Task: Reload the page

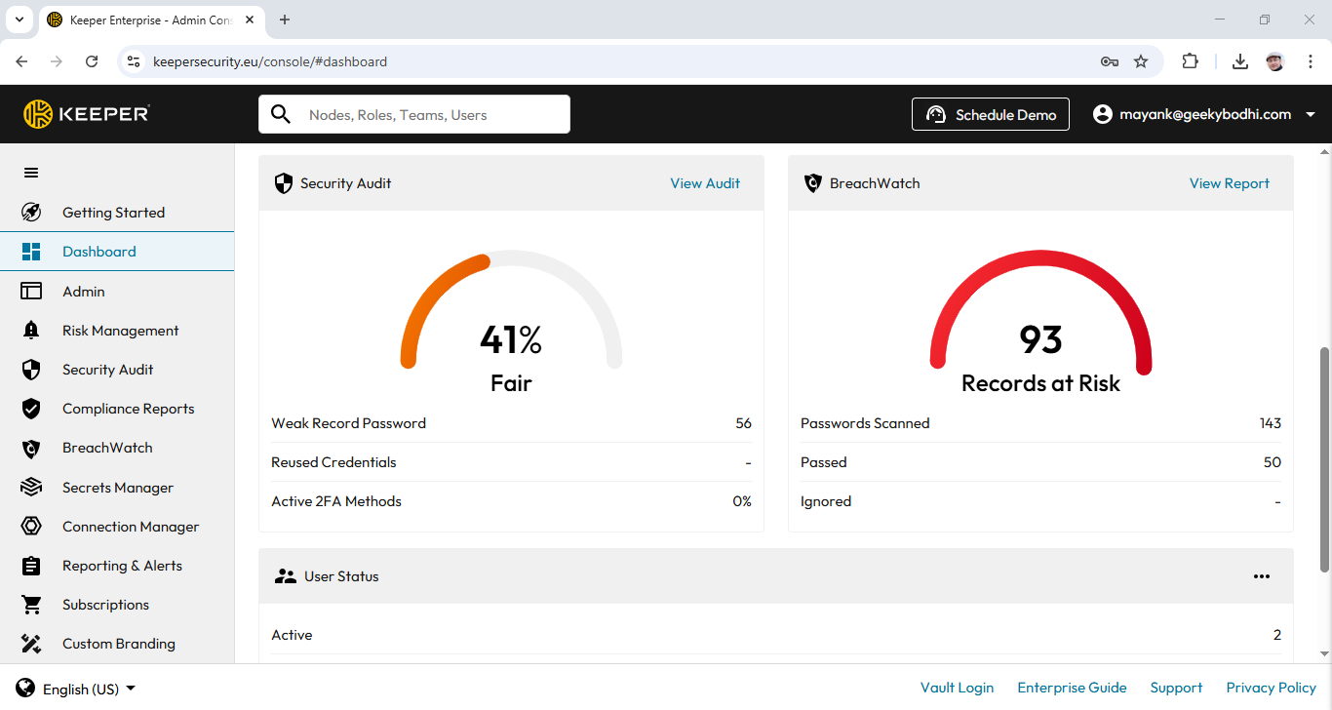Action: point(92,61)
